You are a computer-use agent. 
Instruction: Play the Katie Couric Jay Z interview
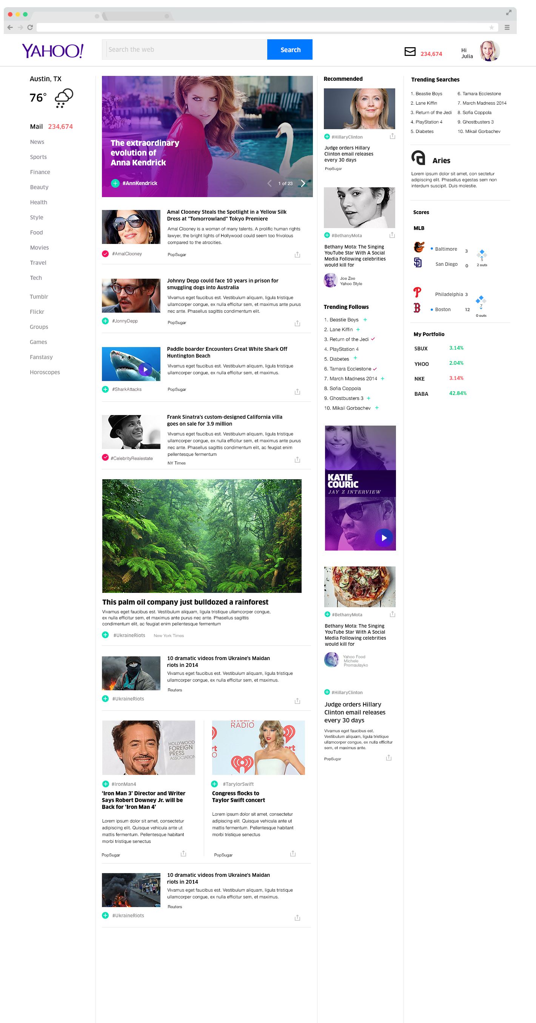pos(384,538)
